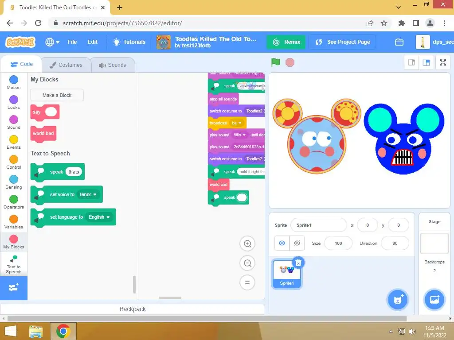The image size is (454, 340).
Task: Click the sprite x position field
Action: tap(368, 225)
